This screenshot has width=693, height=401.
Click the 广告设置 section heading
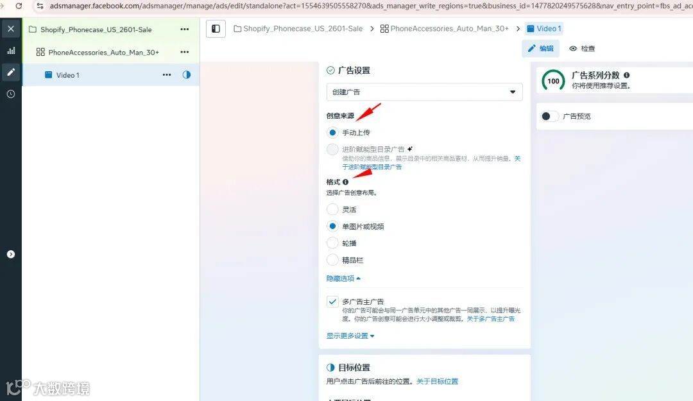[x=354, y=71]
